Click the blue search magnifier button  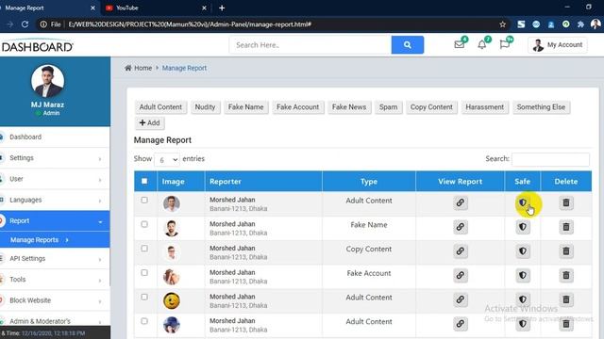pyautogui.click(x=407, y=45)
